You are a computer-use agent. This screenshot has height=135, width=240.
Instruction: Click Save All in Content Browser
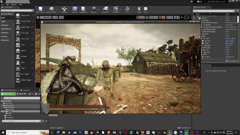point(21,94)
